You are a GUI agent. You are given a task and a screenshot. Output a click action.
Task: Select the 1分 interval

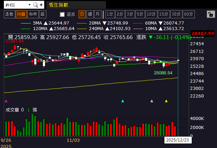[110, 14]
